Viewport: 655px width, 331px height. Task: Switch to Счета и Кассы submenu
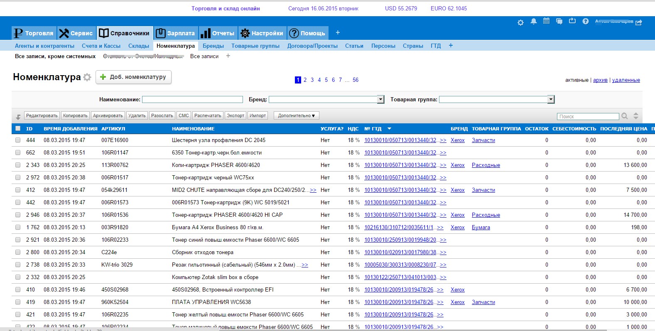tap(101, 46)
